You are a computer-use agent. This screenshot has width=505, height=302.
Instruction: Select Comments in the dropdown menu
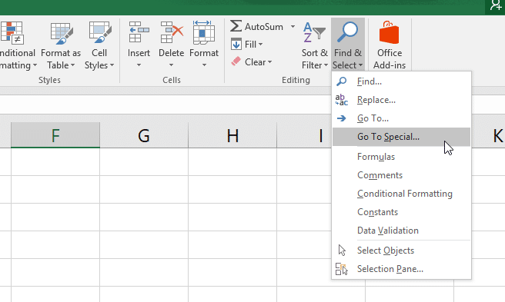[x=401, y=175]
